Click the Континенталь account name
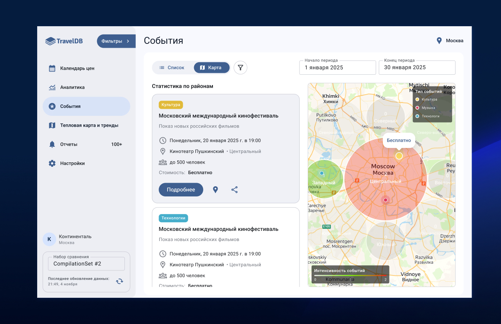 pyautogui.click(x=75, y=236)
